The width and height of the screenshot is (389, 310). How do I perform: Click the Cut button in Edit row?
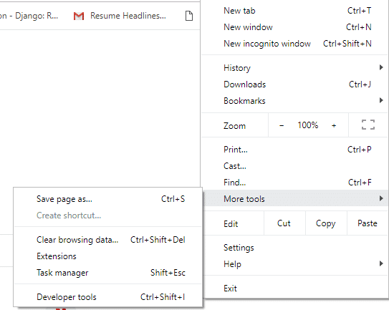coord(284,223)
